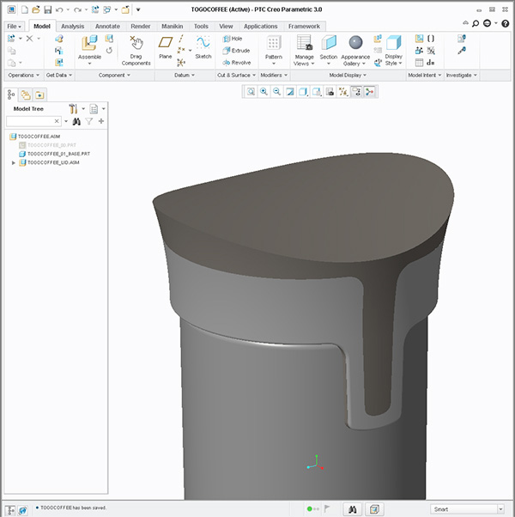Click the Model Tree find binoculars icon
The width and height of the screenshot is (515, 517).
[75, 122]
